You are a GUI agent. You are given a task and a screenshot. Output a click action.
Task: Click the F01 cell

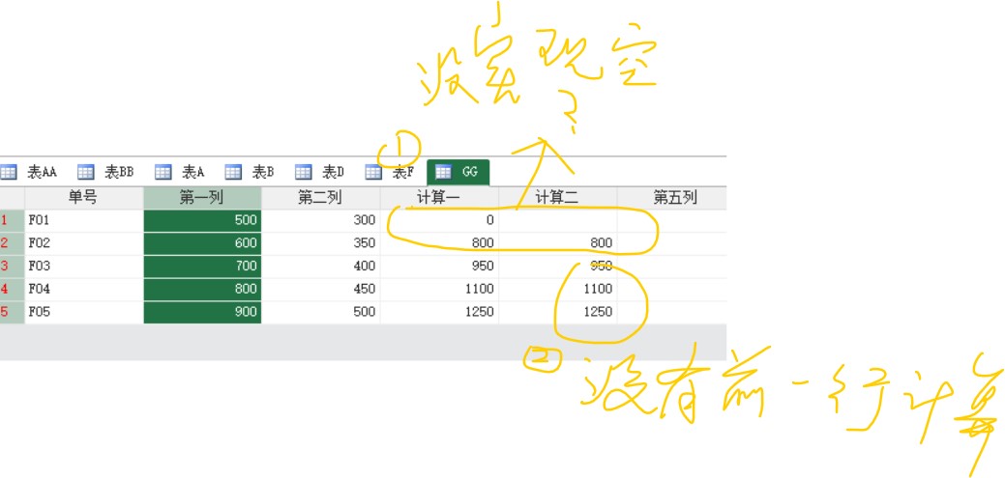tap(84, 221)
